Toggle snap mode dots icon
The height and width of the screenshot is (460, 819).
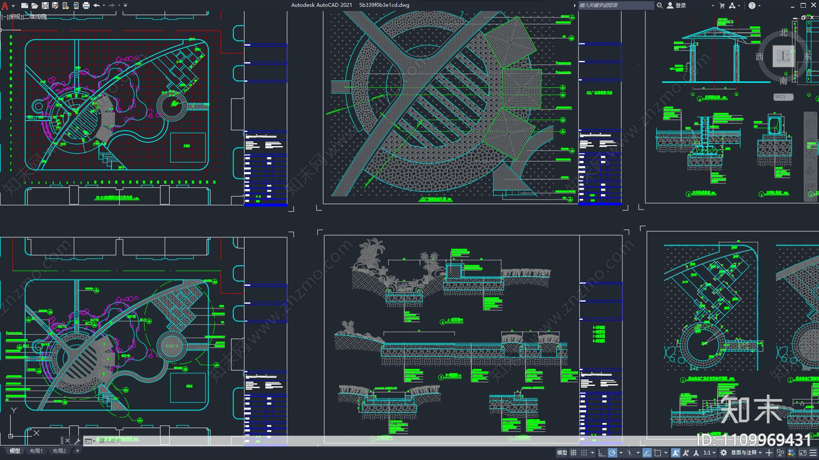click(x=584, y=452)
